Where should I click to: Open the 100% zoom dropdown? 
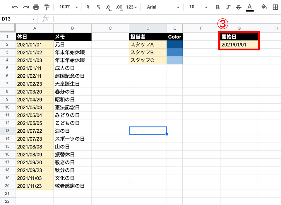coord(69,7)
